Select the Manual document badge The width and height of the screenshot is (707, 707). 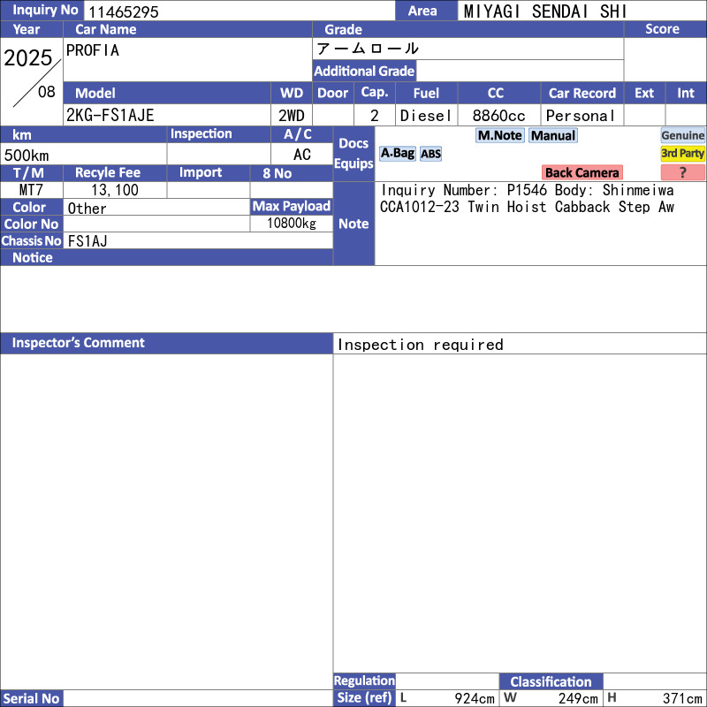(553, 135)
